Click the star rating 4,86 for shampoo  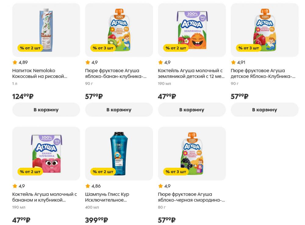coord(93,186)
